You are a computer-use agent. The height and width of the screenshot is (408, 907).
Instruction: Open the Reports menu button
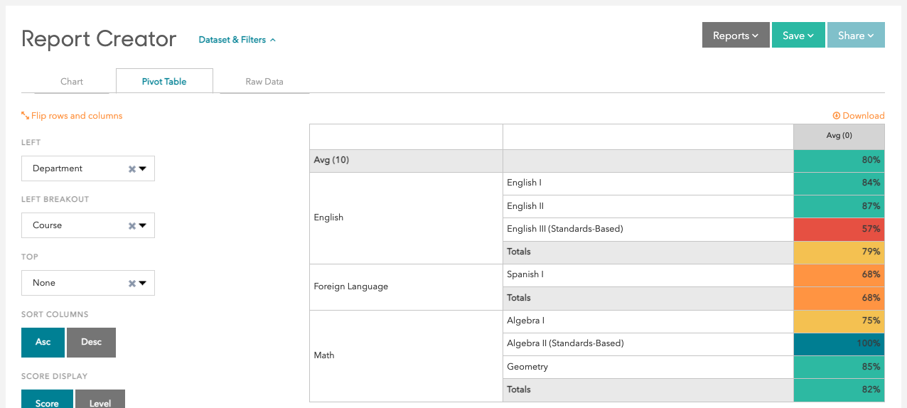pyautogui.click(x=735, y=36)
